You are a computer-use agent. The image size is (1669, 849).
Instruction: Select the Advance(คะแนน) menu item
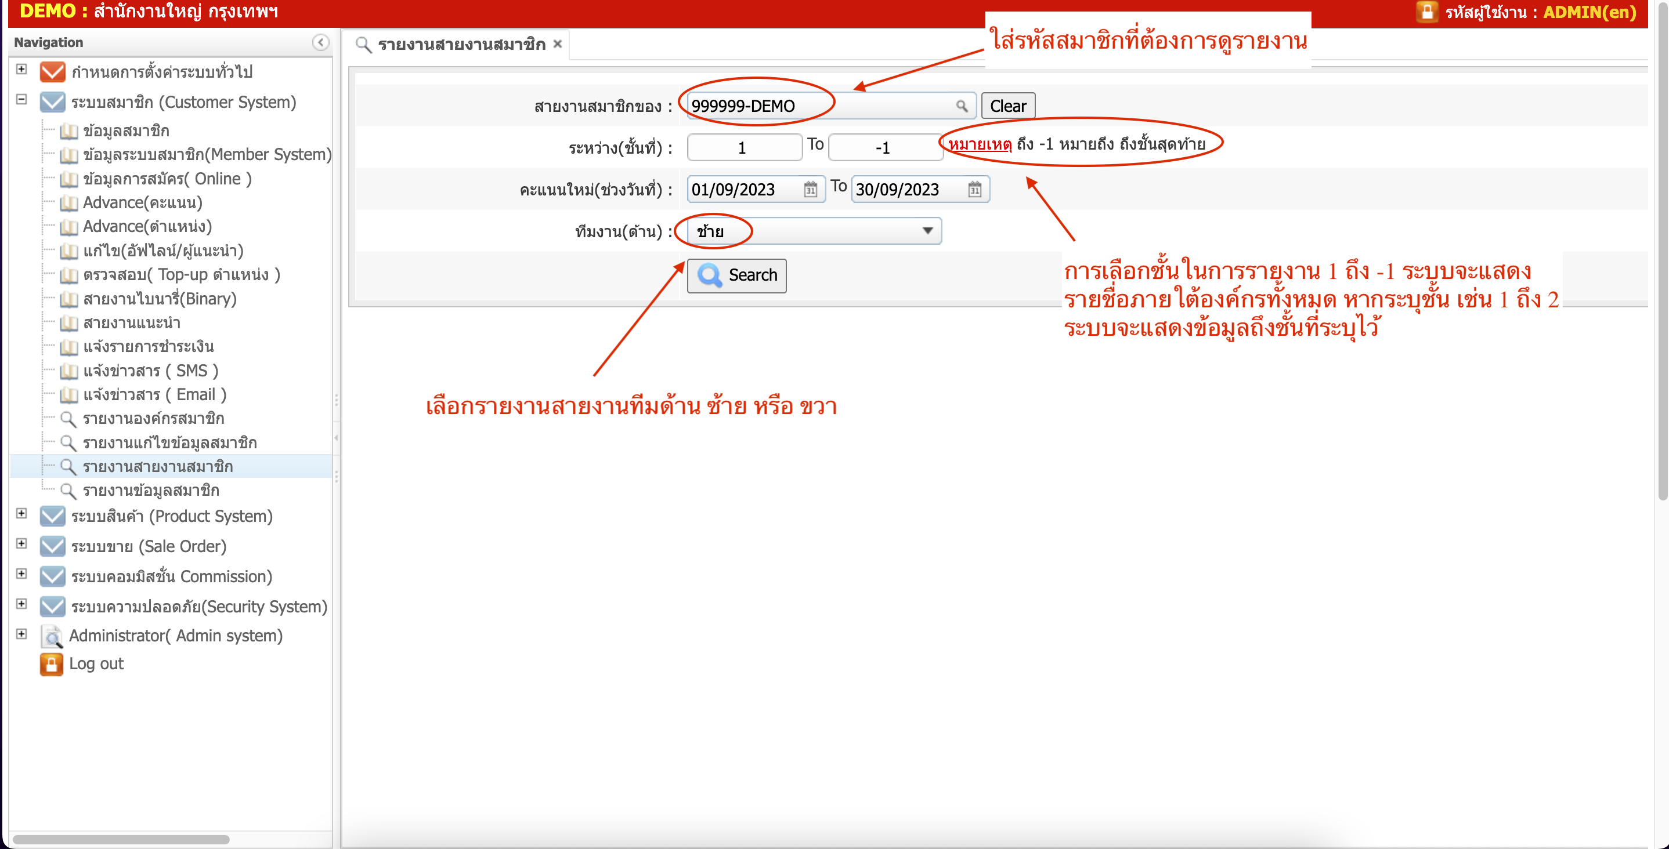(x=143, y=204)
